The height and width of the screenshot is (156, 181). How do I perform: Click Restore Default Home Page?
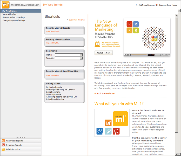pyautogui.click(x=14, y=17)
